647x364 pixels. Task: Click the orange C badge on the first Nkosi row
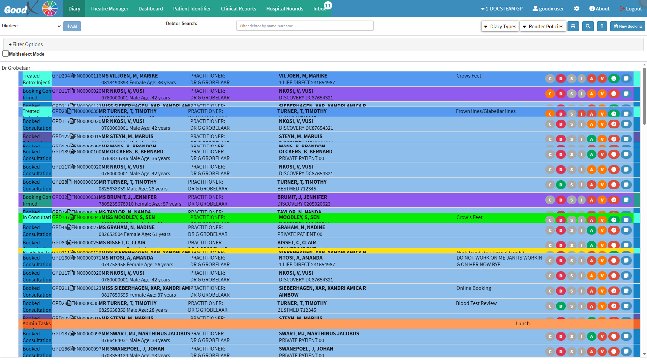click(550, 94)
